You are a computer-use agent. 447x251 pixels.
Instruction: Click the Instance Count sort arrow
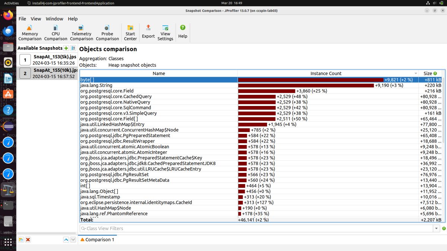click(x=416, y=74)
